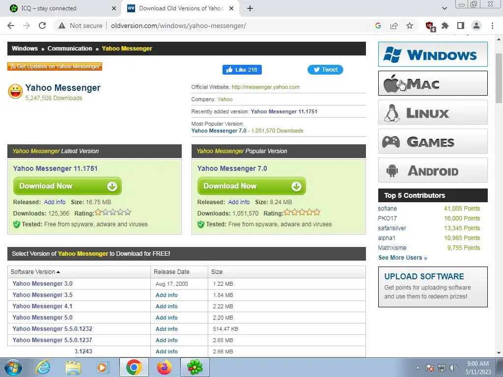Click the Google icon in address bar
Viewport: 503px width, 377px height.
click(x=378, y=26)
